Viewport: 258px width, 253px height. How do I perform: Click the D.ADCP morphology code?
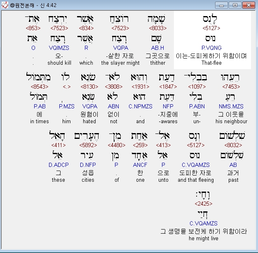58,165
